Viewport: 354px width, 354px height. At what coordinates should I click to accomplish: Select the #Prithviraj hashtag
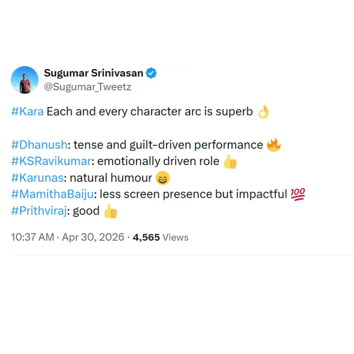39,211
